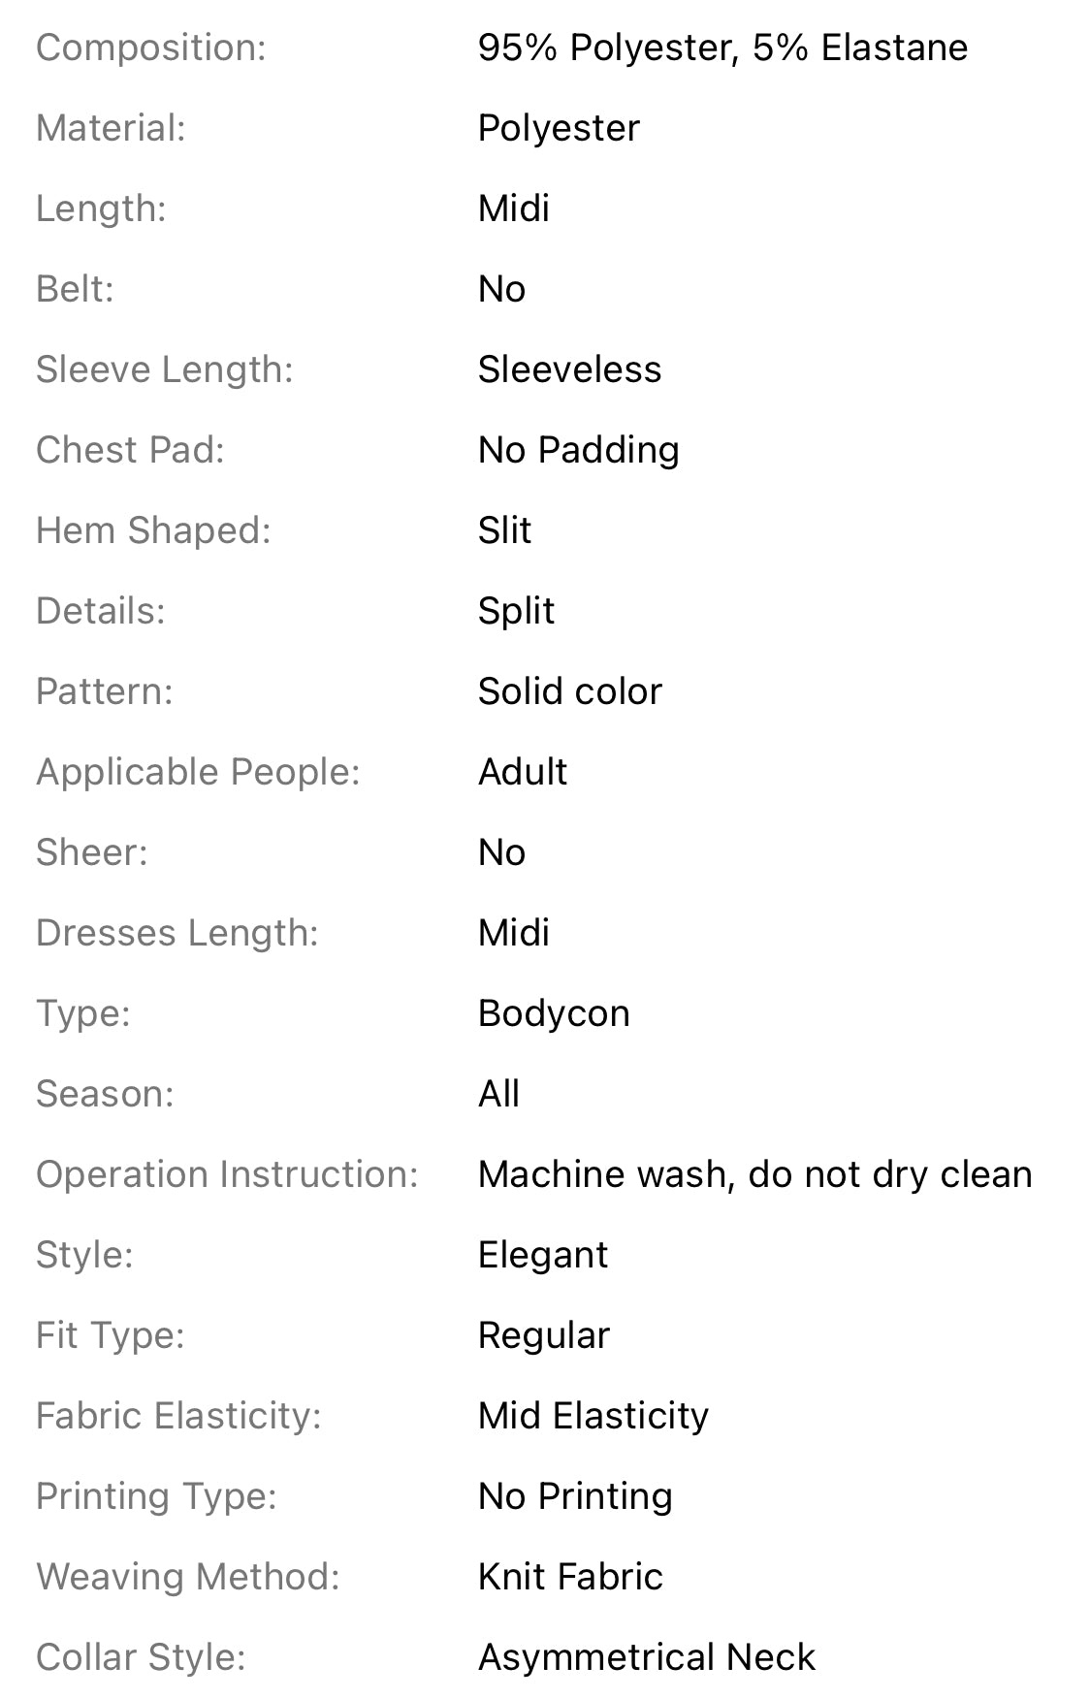The width and height of the screenshot is (1090, 1699).
Task: Select the Machine wash instruction text
Action: pyautogui.click(x=754, y=1174)
